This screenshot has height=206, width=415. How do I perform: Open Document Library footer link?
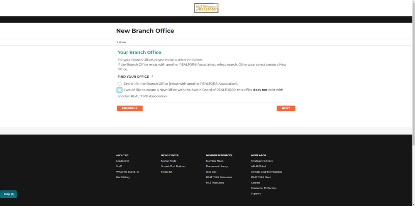click(x=217, y=166)
